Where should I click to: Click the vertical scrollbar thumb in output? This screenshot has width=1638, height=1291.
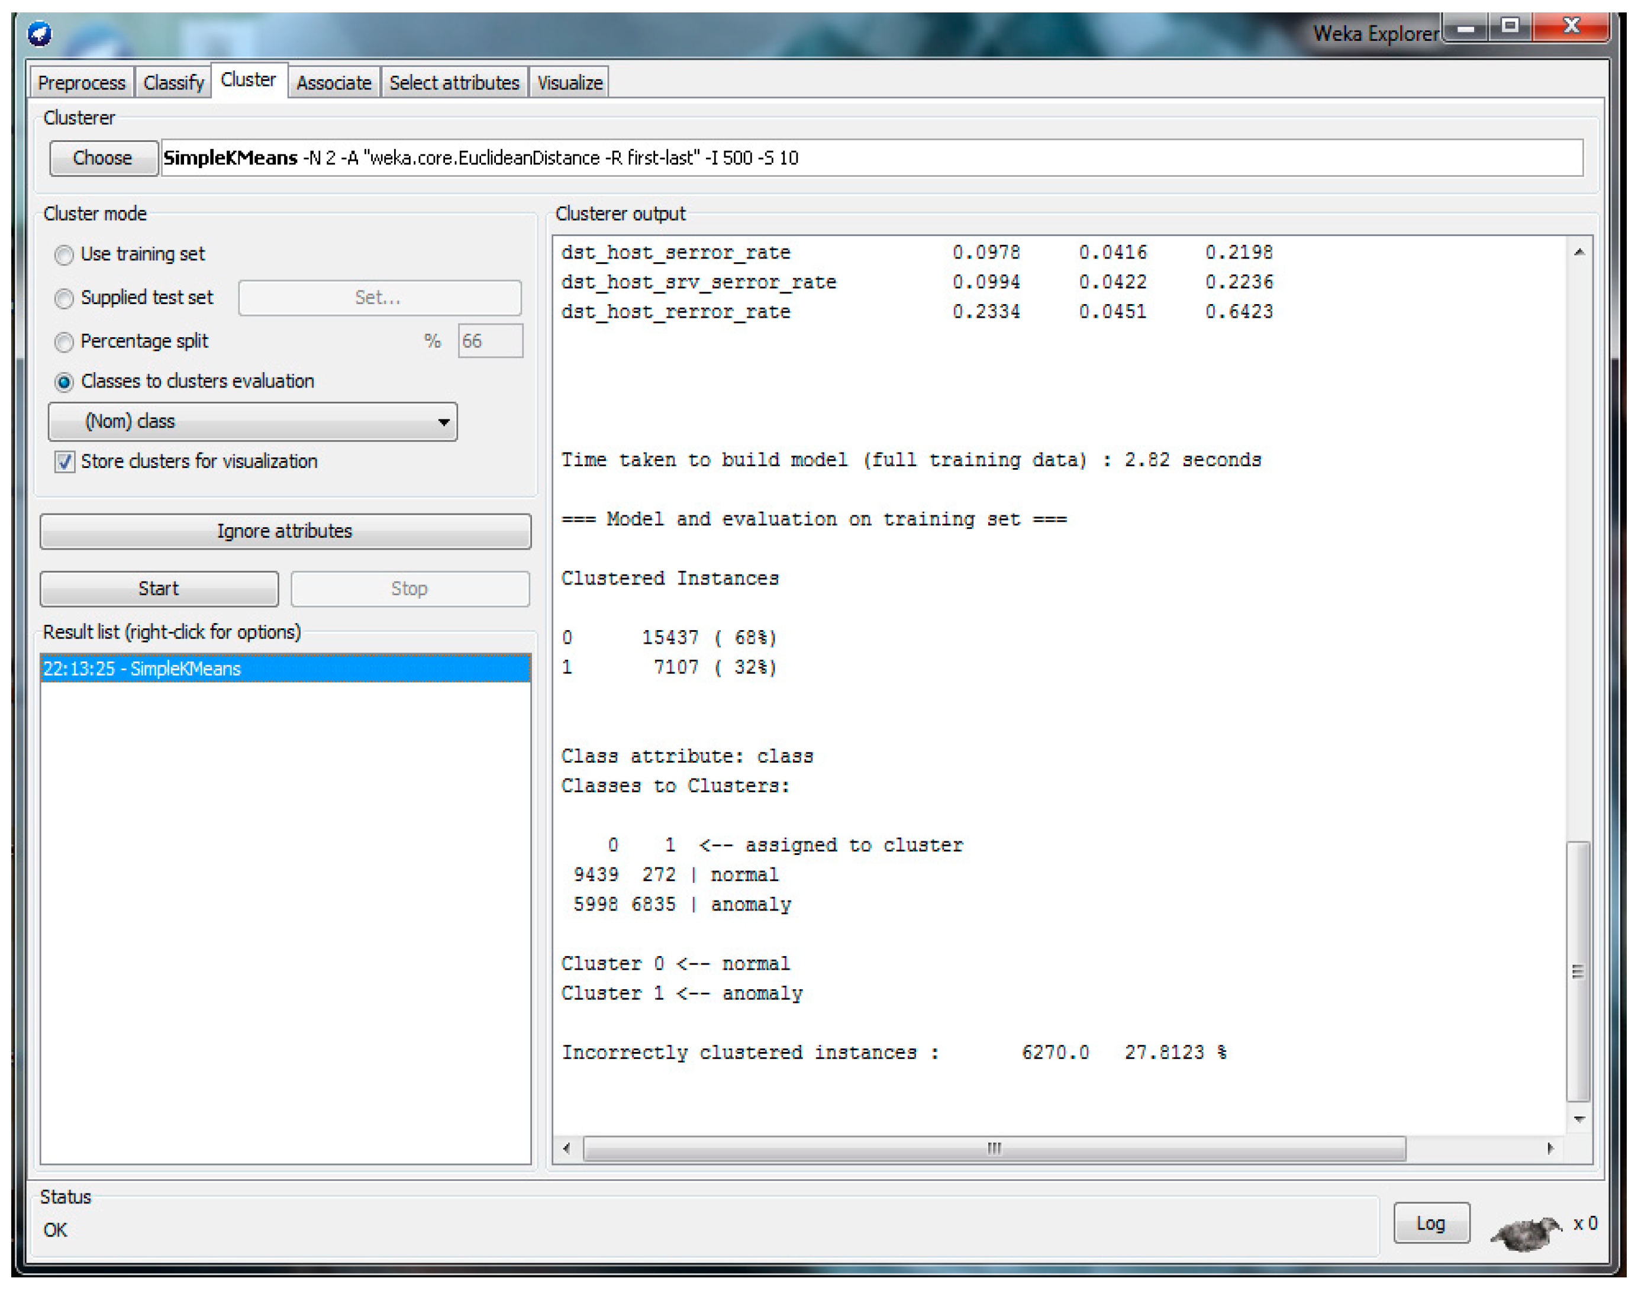[x=1578, y=972]
